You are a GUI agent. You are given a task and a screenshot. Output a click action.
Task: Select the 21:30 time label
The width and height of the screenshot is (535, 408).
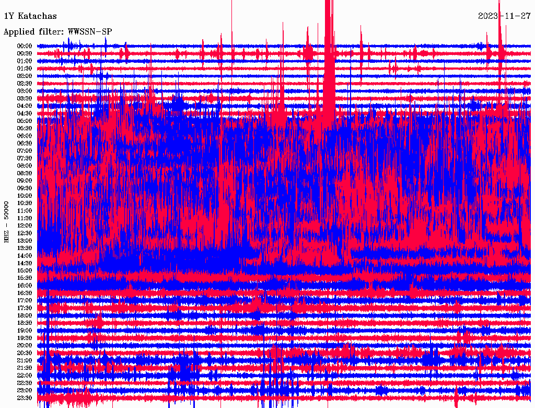click(25, 368)
